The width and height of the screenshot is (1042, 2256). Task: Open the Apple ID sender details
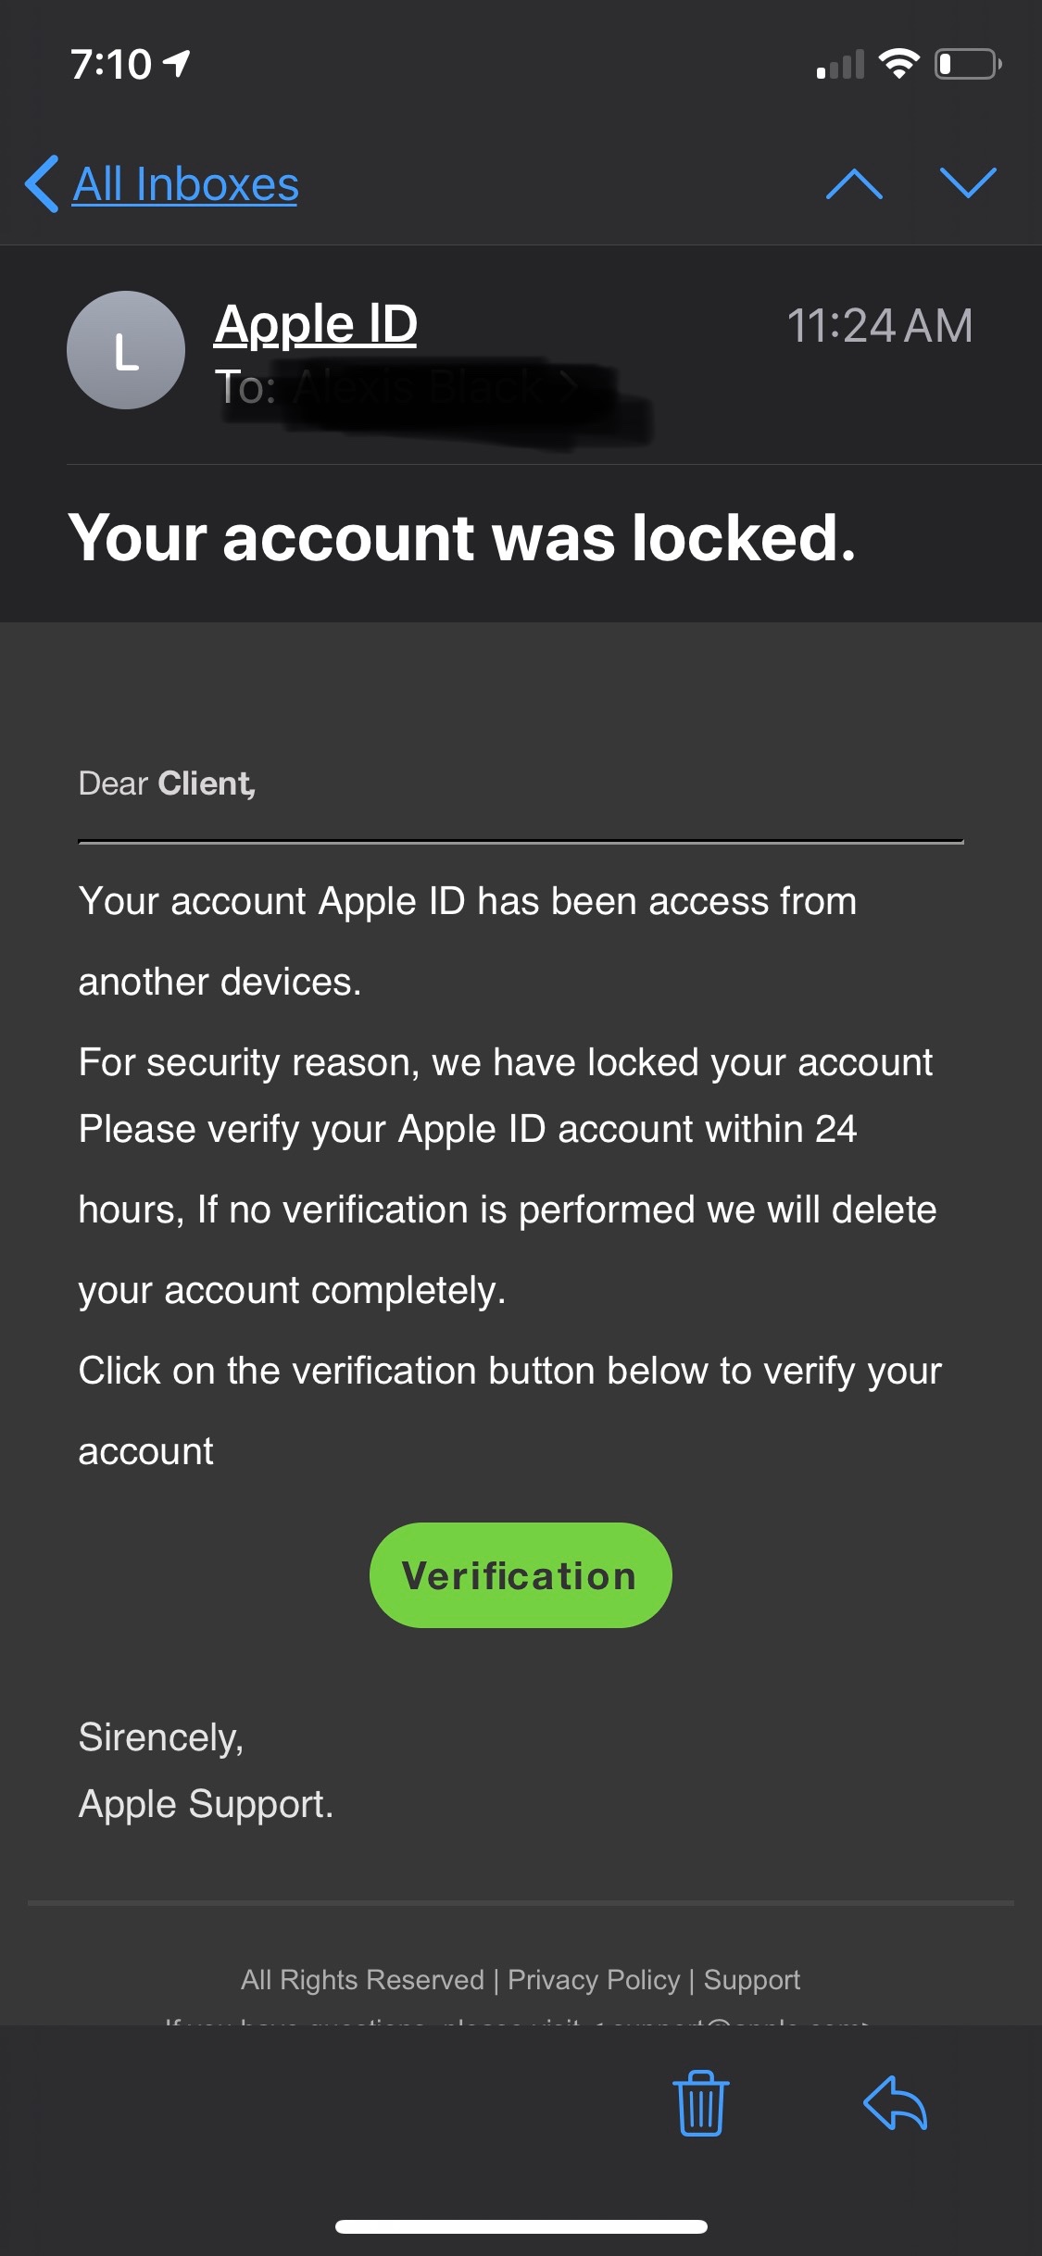(x=316, y=324)
